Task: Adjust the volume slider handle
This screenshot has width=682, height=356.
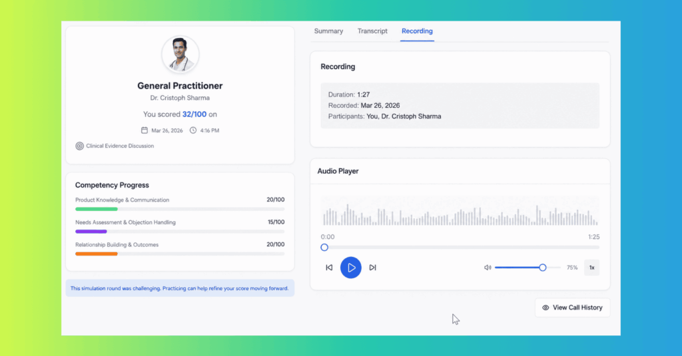Action: (x=542, y=267)
